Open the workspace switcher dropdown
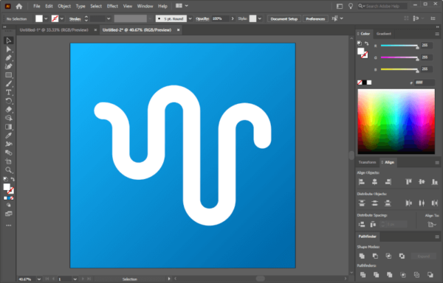The width and height of the screenshot is (443, 283). pos(187,6)
